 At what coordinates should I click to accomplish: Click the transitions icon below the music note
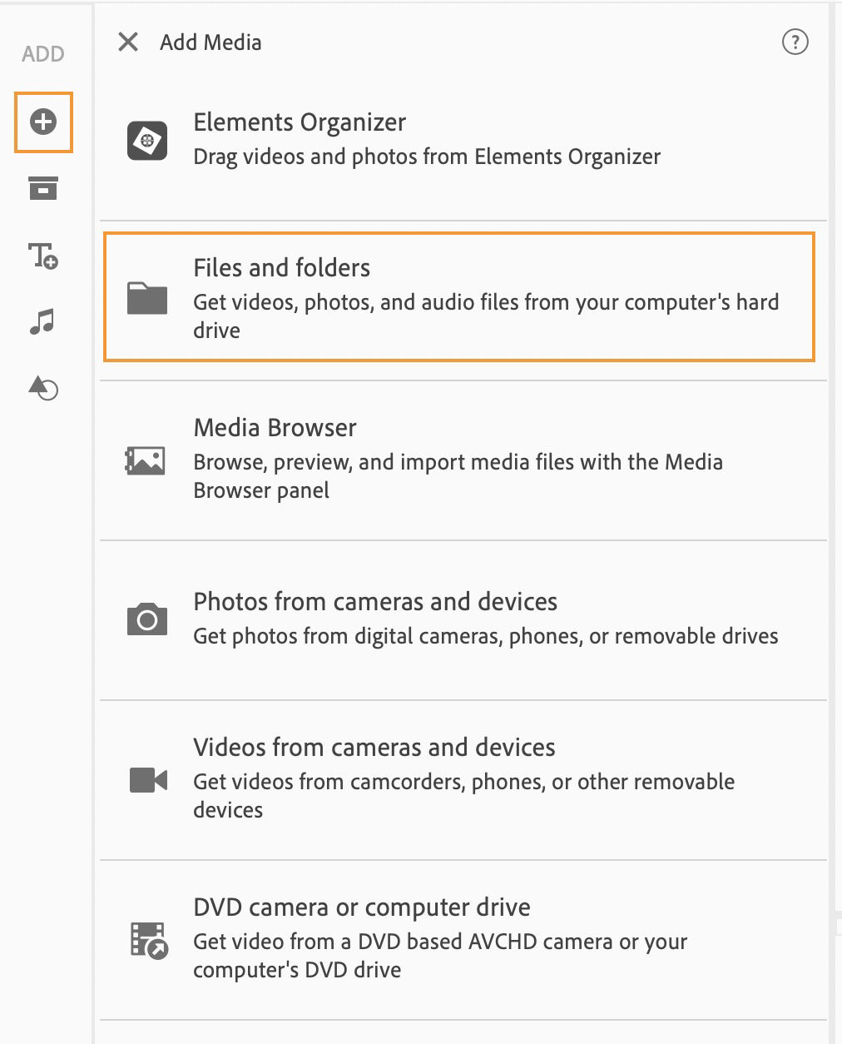pyautogui.click(x=42, y=388)
